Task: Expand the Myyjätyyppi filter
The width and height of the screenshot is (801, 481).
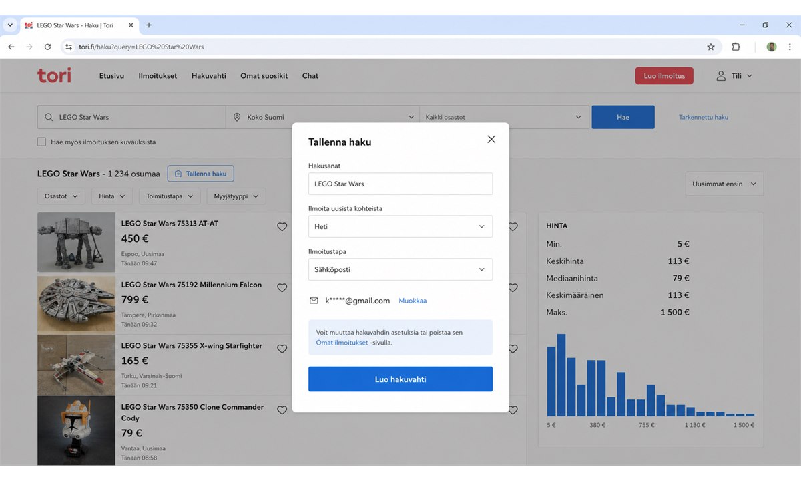Action: [x=236, y=196]
